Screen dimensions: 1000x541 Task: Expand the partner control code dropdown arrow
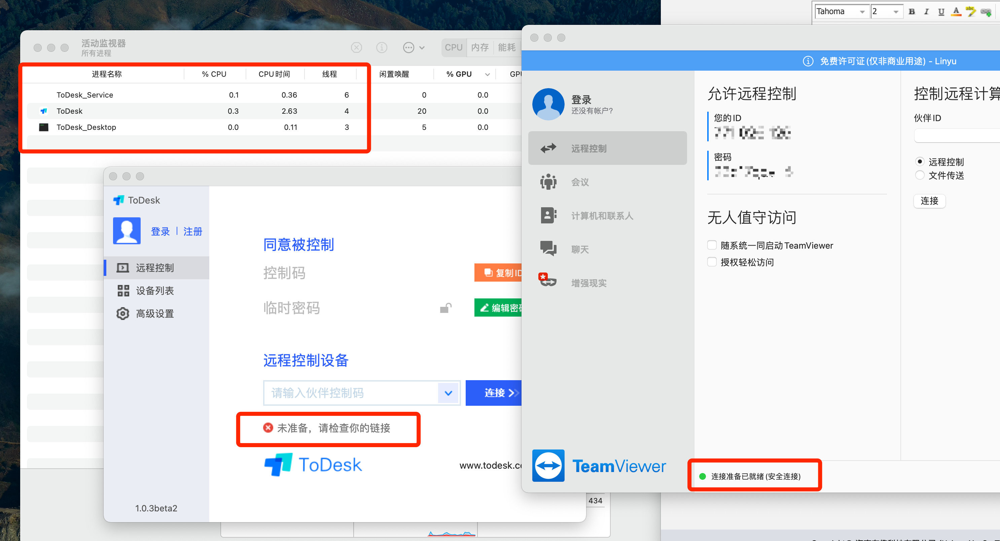tap(449, 393)
